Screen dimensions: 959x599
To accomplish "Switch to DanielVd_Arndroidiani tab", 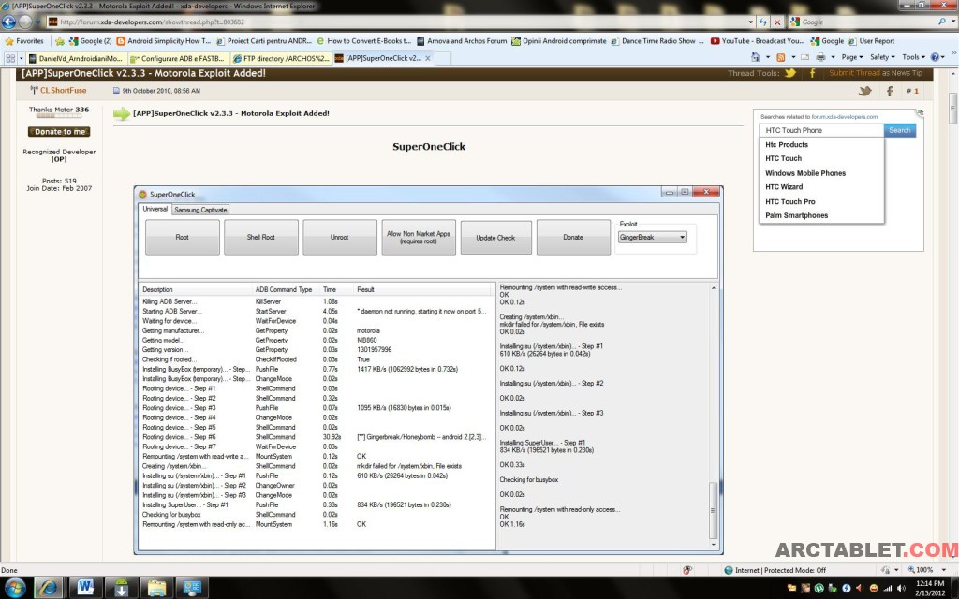I will 77,59.
